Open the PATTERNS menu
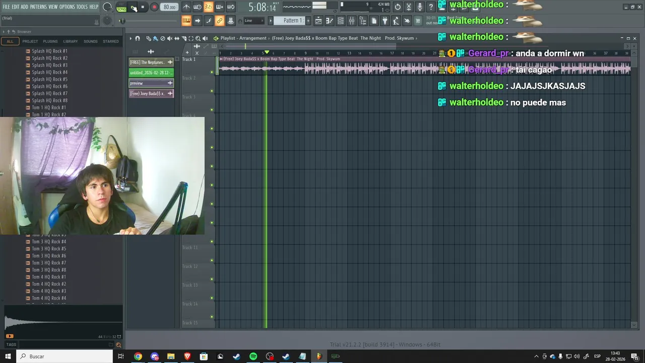The width and height of the screenshot is (645, 363). (38, 7)
